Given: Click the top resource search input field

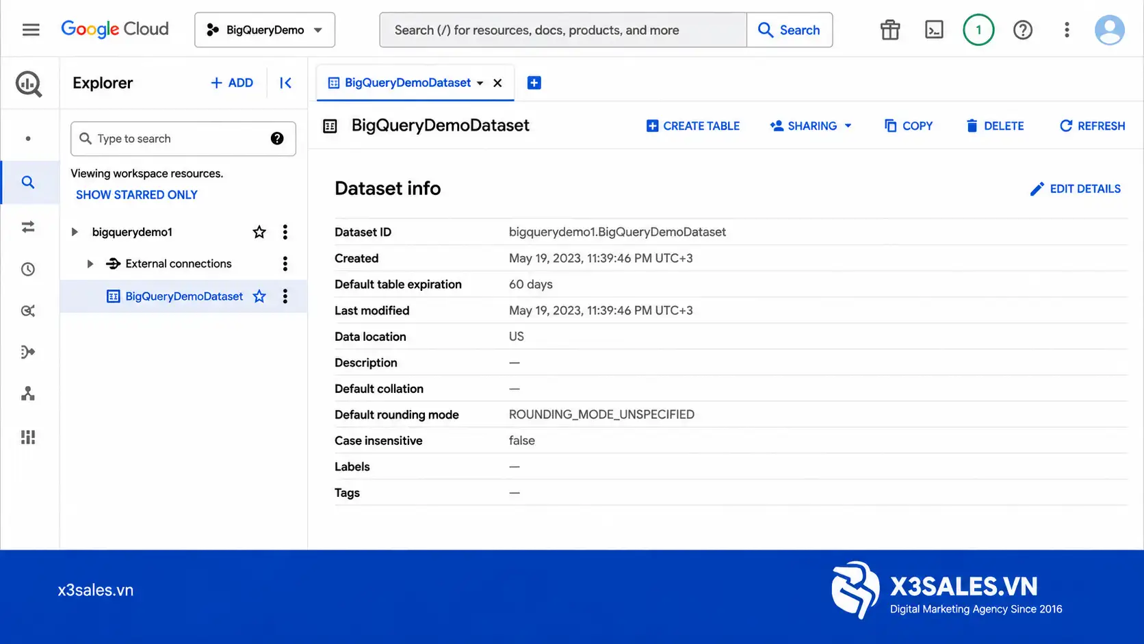Looking at the screenshot, I should pos(563,29).
